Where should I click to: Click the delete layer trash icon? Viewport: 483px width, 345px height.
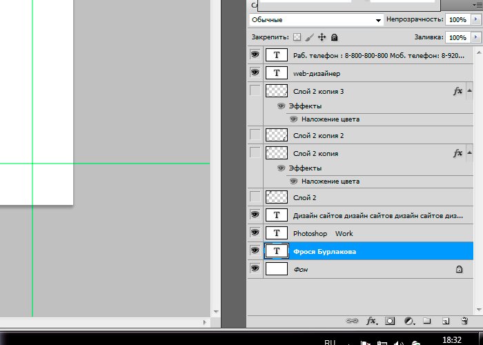click(x=463, y=321)
